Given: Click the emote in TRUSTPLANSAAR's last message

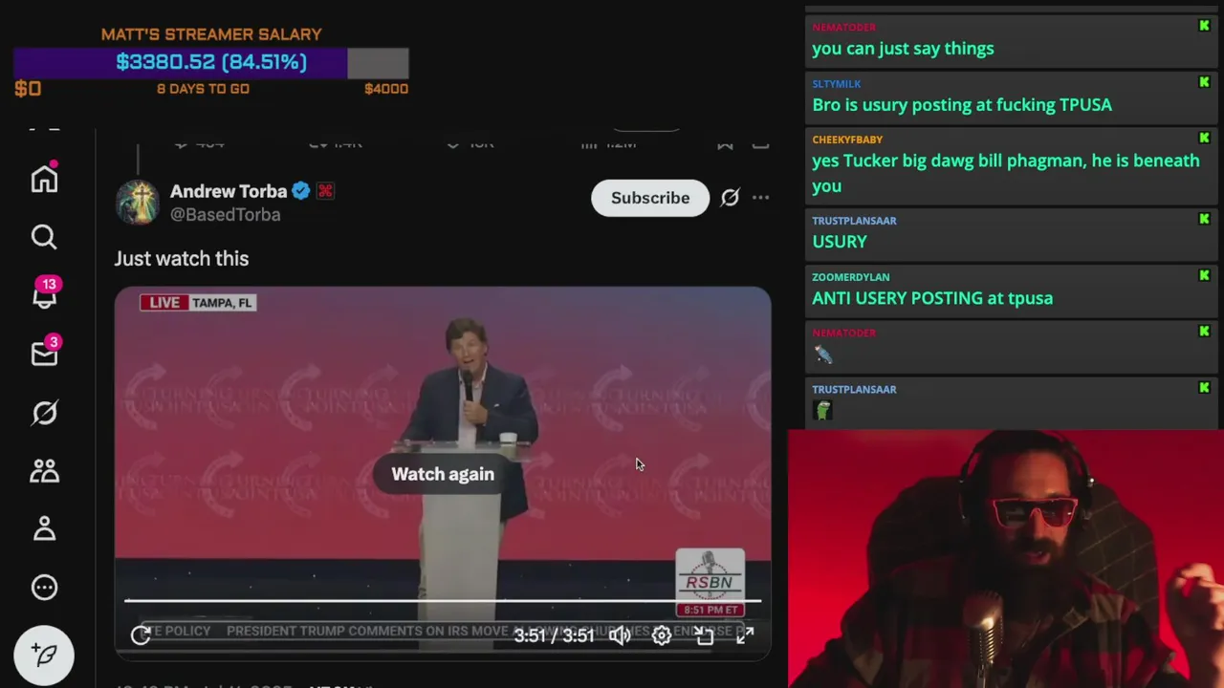Looking at the screenshot, I should click(x=823, y=410).
